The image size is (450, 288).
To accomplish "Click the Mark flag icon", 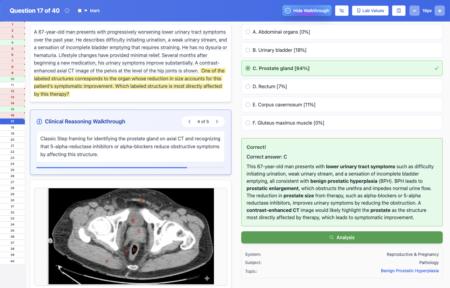I will tap(86, 11).
